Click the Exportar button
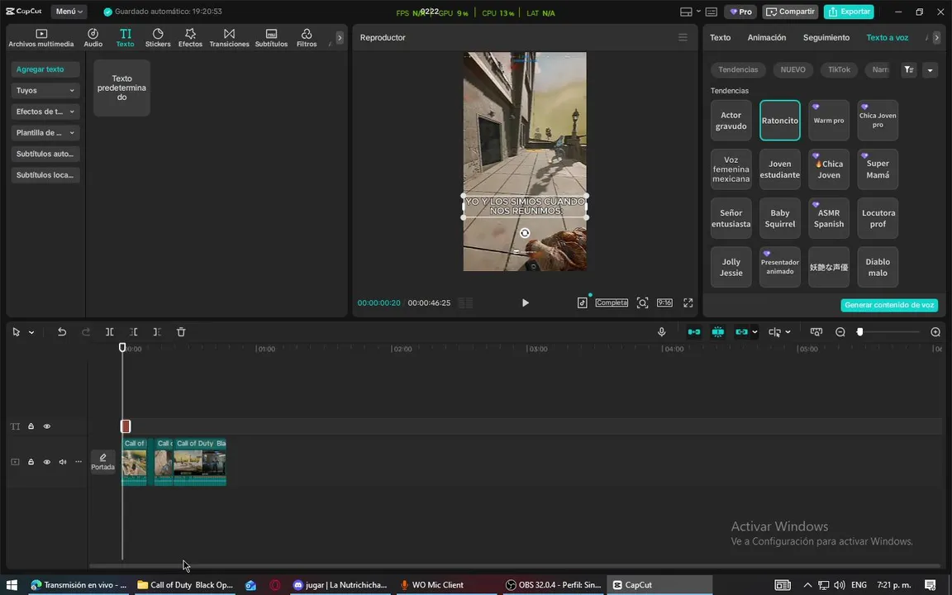 (x=849, y=12)
